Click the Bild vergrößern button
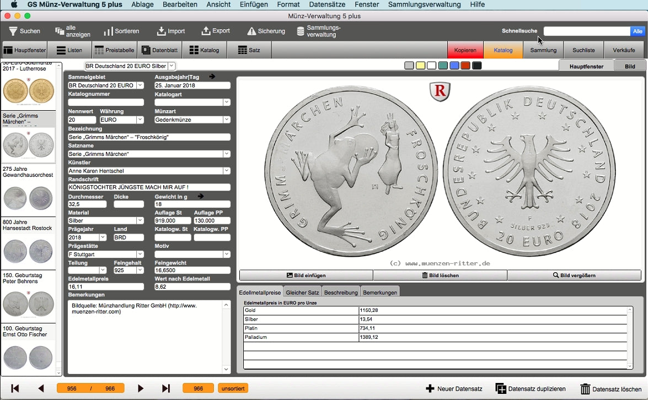The width and height of the screenshot is (648, 400). click(x=574, y=275)
